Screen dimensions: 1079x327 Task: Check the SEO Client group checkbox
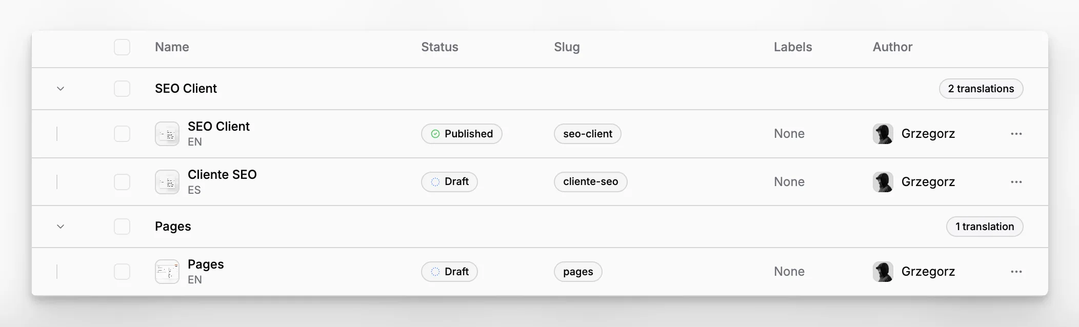[x=122, y=89]
